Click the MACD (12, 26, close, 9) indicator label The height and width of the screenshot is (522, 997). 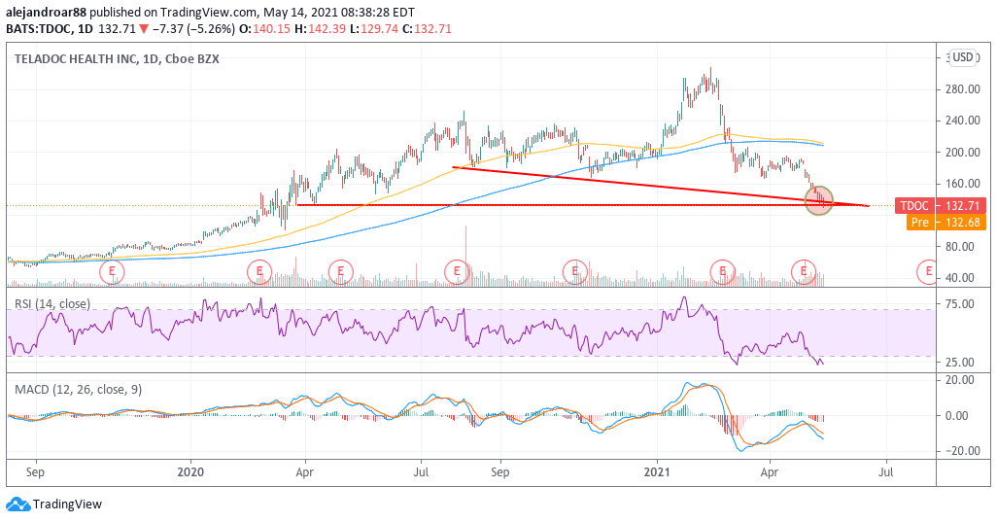[x=78, y=389]
